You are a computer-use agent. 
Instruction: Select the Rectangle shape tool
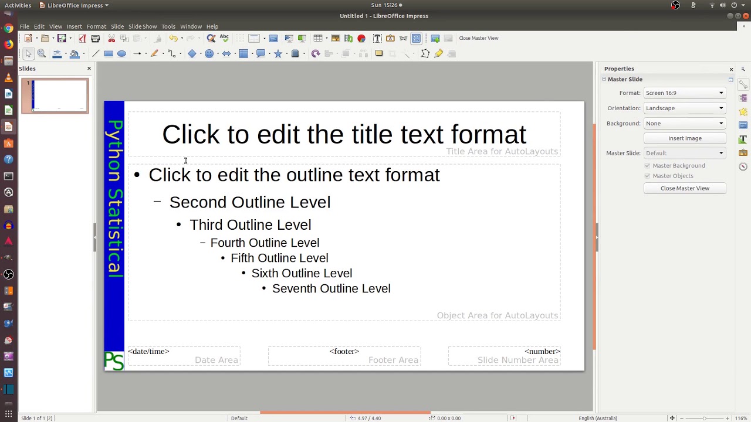click(x=109, y=53)
